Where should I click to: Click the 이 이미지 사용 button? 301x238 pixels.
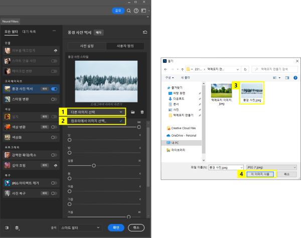click(x=260, y=174)
